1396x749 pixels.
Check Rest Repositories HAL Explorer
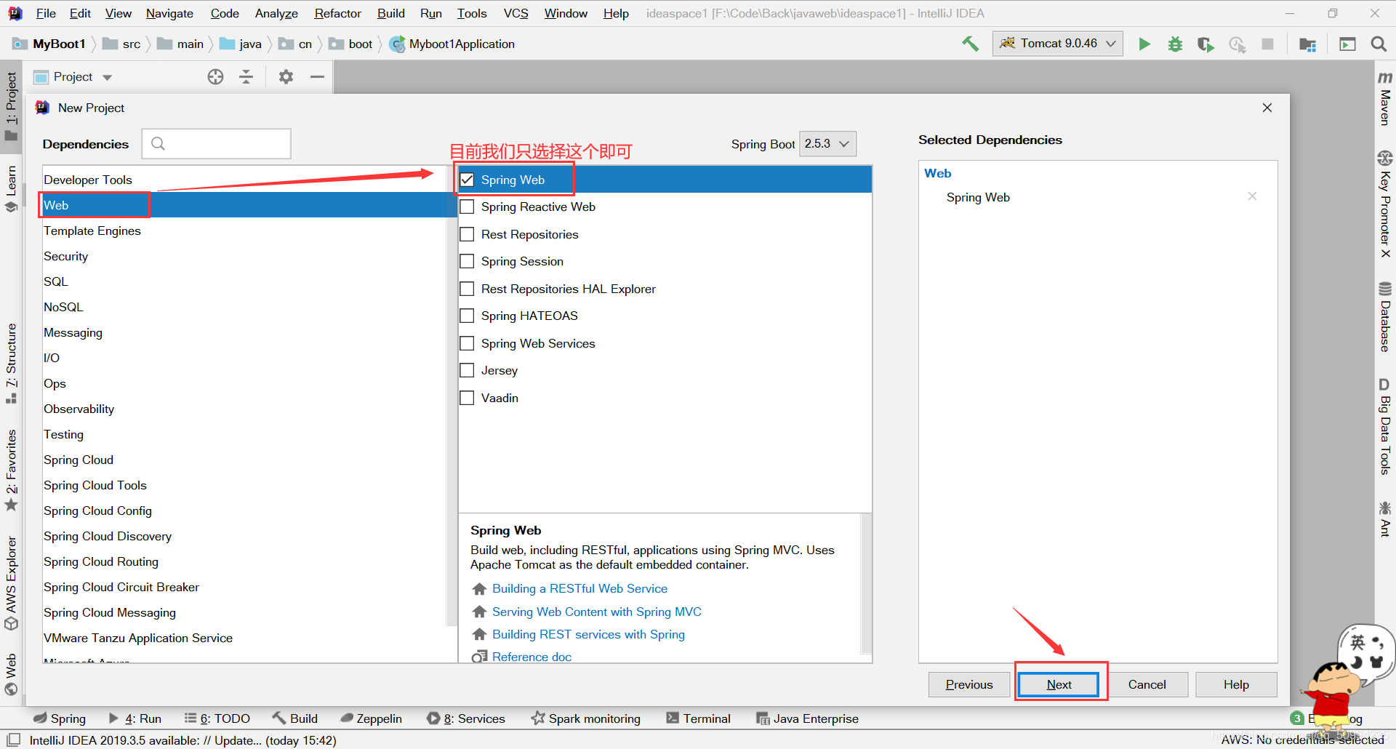click(x=467, y=289)
